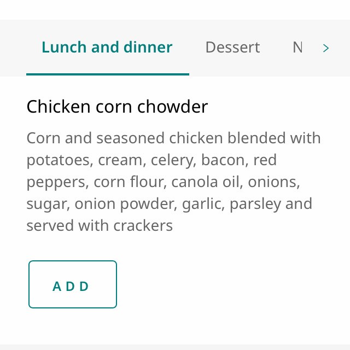Click 'Corn' at the start of the description
Viewport: 350px width, 350px height.
coord(43,138)
